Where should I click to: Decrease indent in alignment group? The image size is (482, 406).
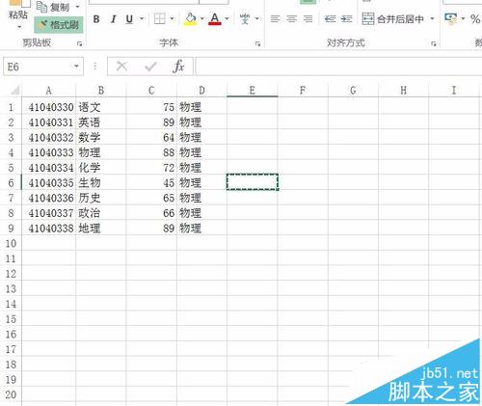click(330, 19)
